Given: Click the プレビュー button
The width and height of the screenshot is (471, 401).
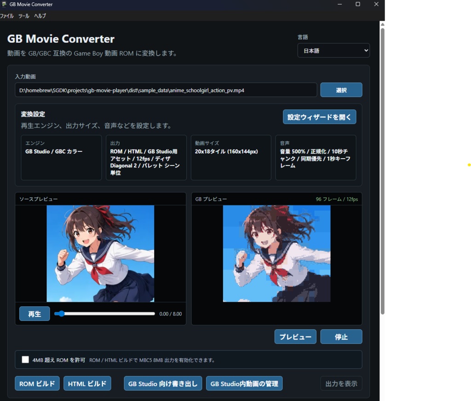Looking at the screenshot, I should [295, 337].
